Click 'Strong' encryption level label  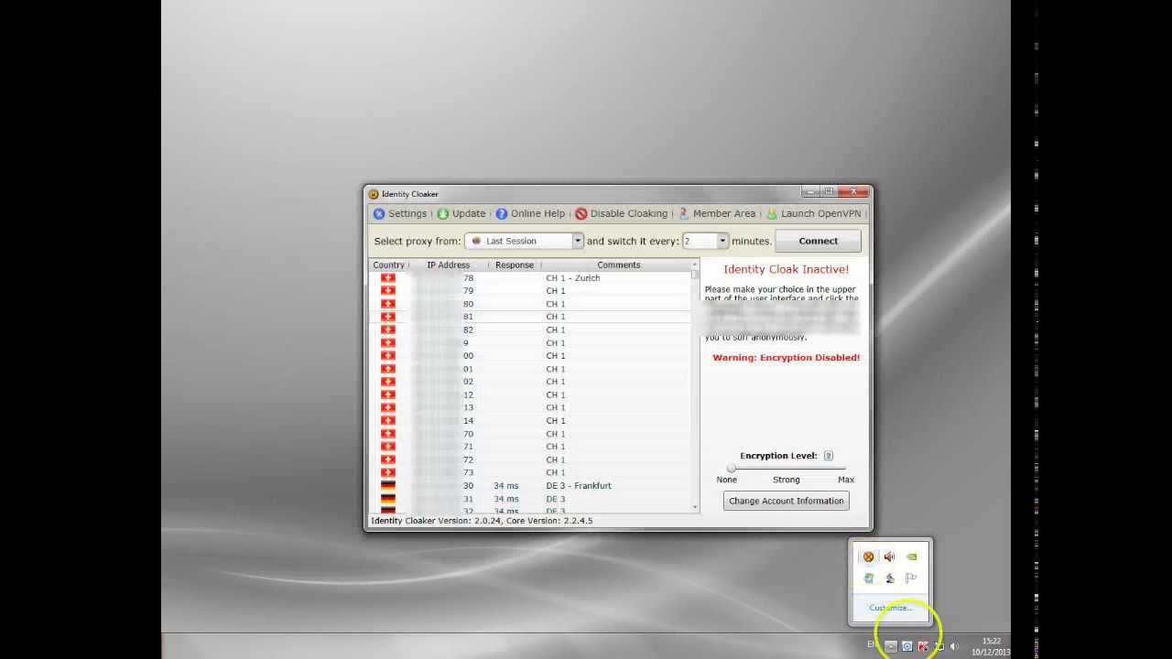point(787,480)
